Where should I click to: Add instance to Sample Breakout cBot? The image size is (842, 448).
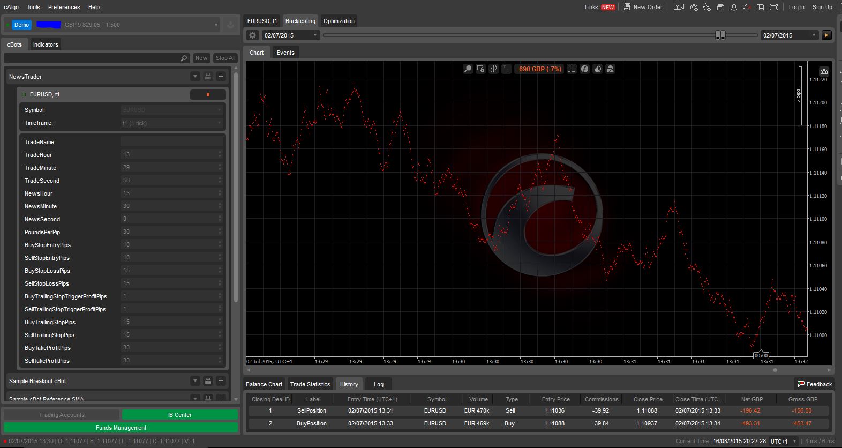click(x=221, y=381)
